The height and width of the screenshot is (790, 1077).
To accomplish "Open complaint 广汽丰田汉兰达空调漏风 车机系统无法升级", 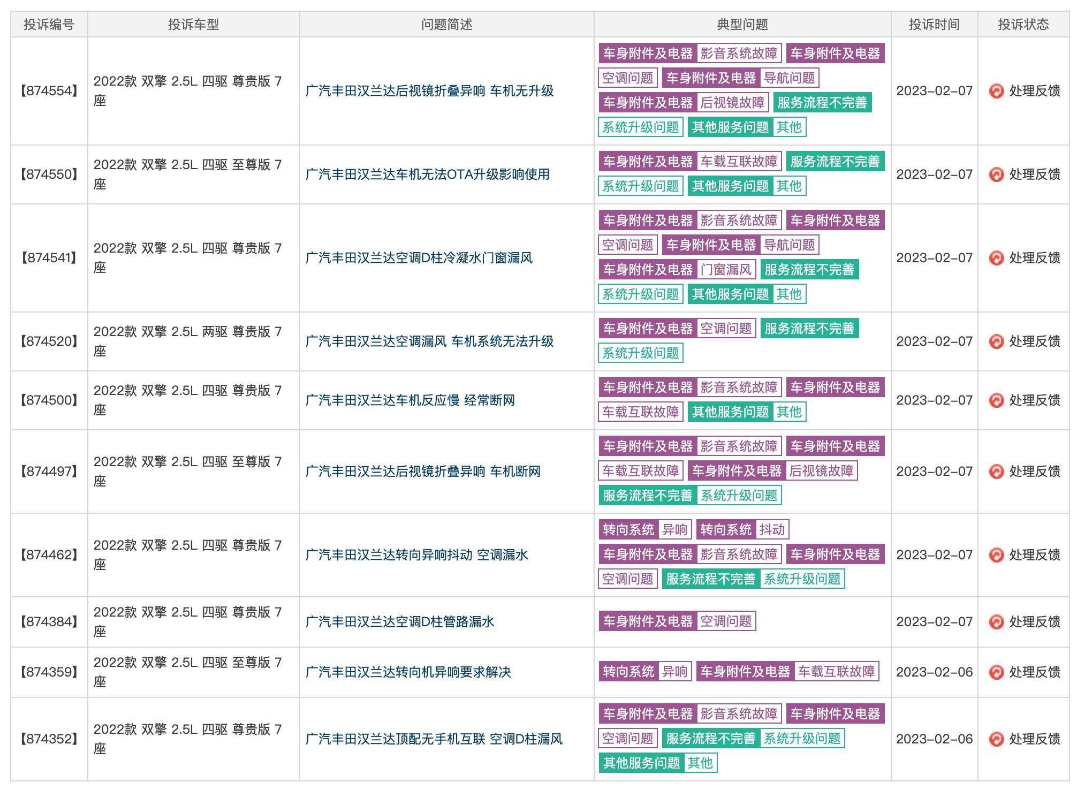I will tap(429, 341).
